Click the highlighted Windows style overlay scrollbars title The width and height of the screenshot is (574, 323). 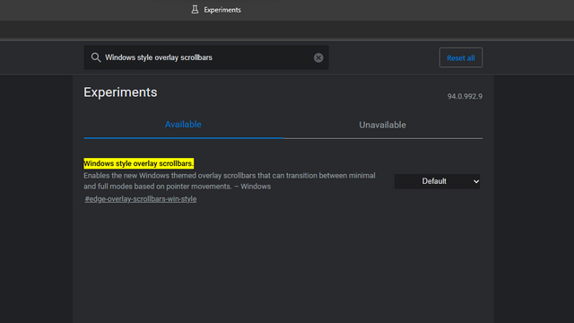tap(138, 163)
